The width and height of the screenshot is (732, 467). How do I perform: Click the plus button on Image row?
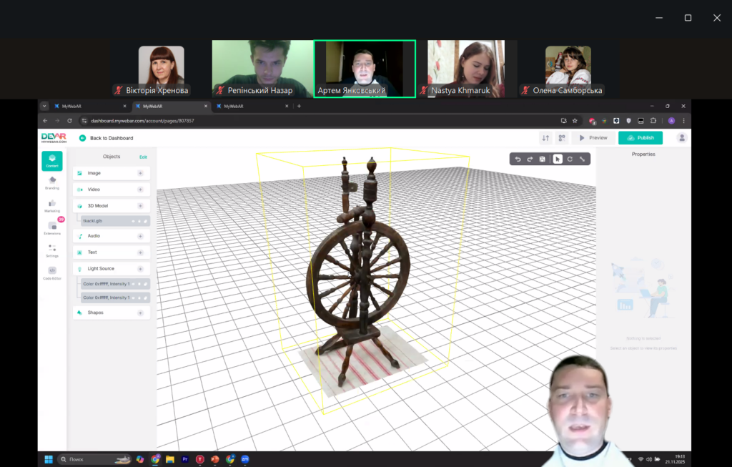click(x=140, y=173)
